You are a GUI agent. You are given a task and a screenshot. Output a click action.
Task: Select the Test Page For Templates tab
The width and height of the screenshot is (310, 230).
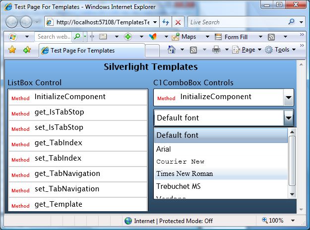click(x=92, y=51)
